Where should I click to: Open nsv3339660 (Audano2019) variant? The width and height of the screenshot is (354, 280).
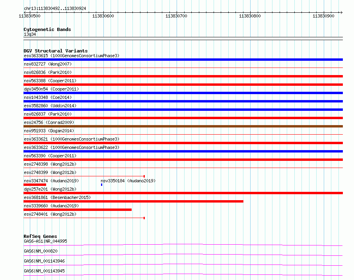51,206
